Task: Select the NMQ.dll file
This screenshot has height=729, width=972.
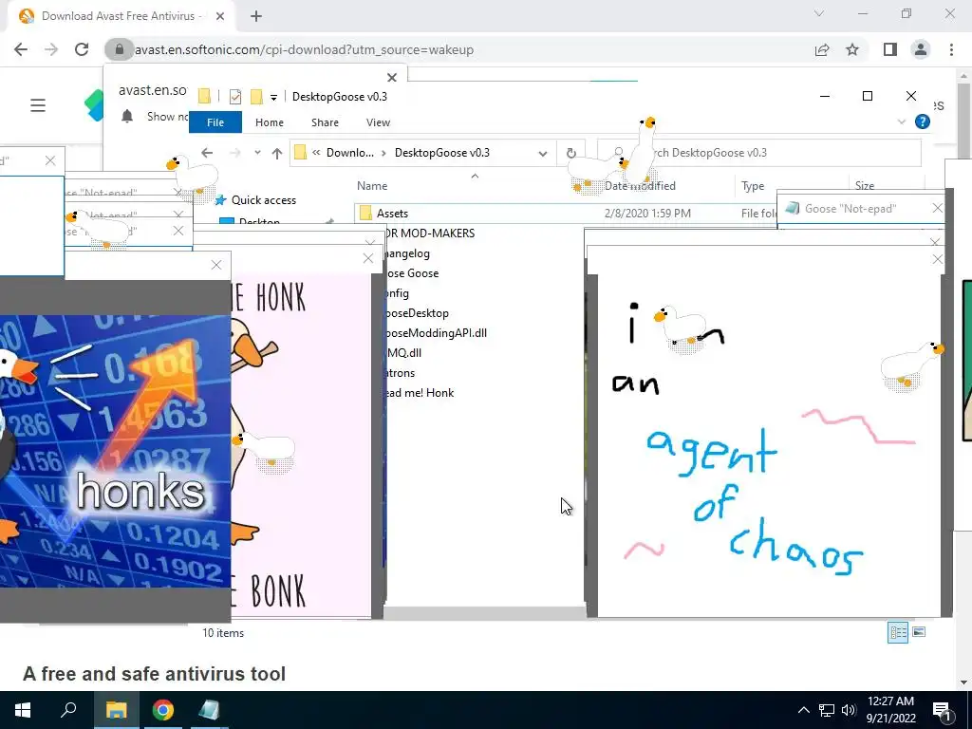Action: coord(404,353)
